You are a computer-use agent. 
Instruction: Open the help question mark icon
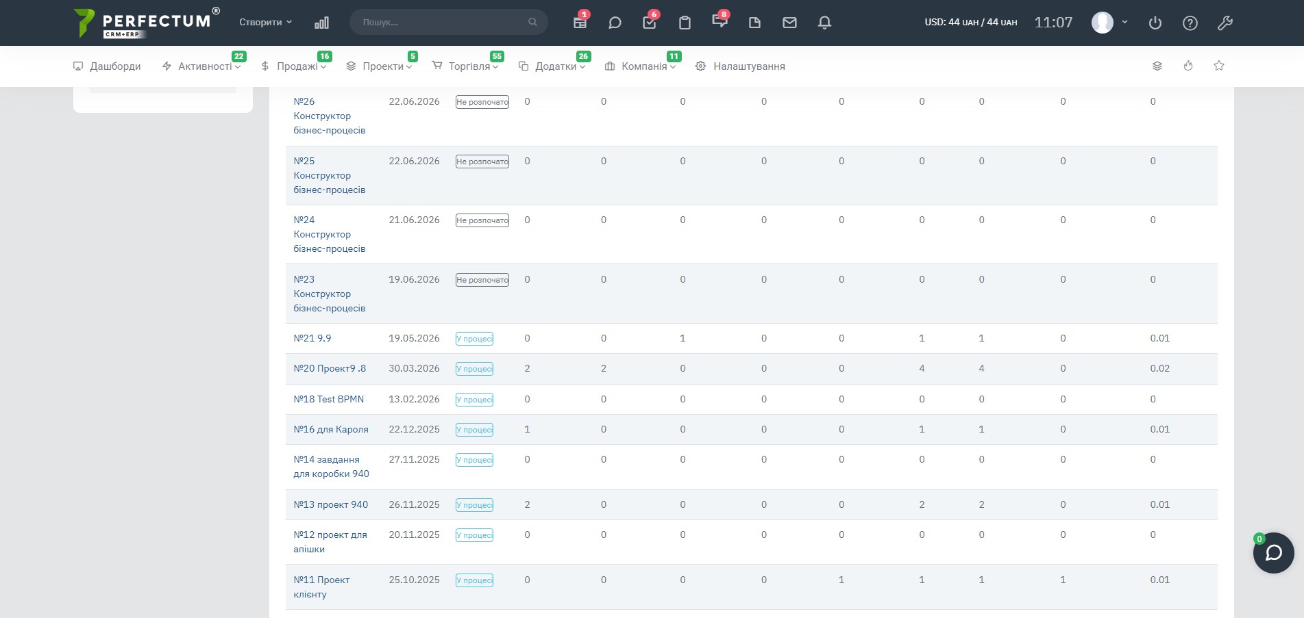pos(1190,23)
